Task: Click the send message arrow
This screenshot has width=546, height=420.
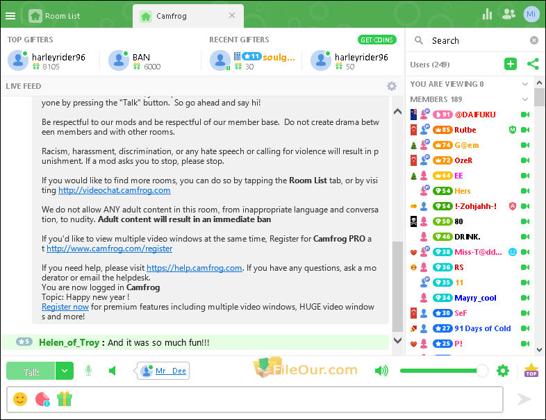Action: 524,399
